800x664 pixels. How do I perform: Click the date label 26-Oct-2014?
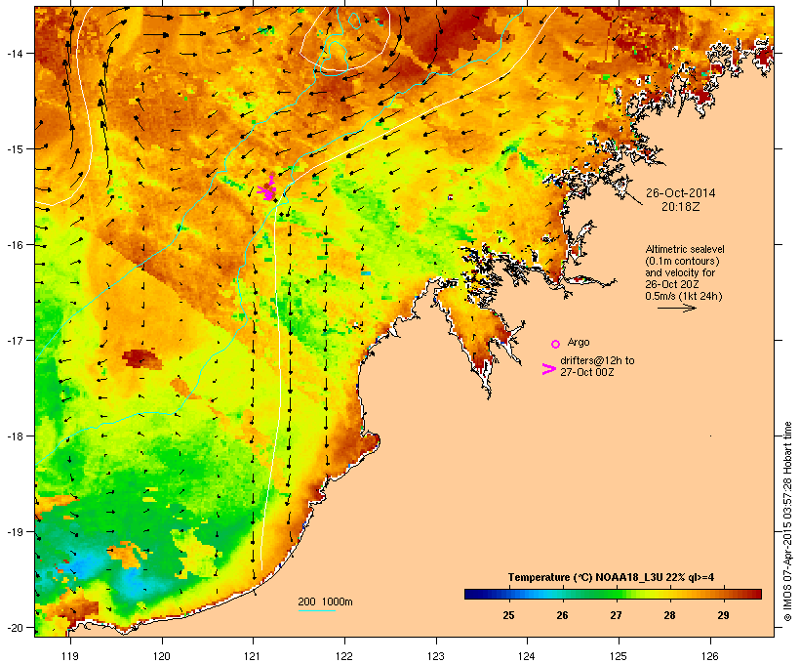tap(680, 193)
